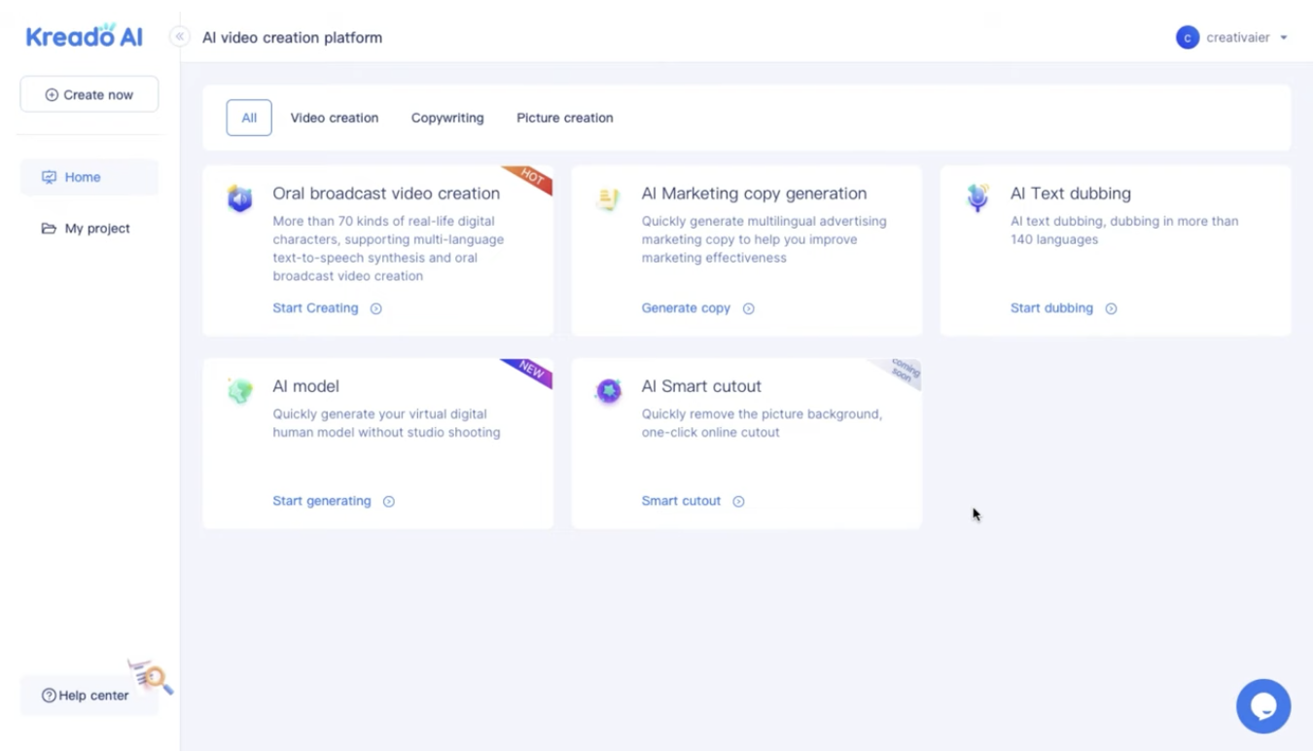Click the AI Marketing copy generation icon
Viewport: 1315px width, 753px height.
click(x=608, y=198)
